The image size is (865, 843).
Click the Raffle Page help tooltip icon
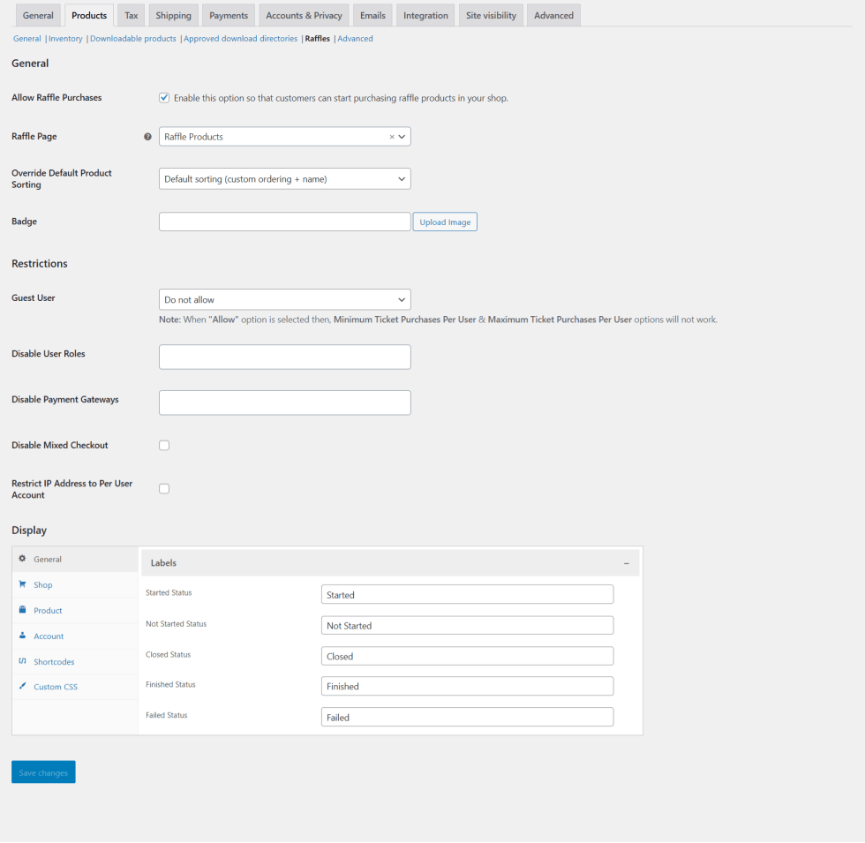tap(147, 137)
